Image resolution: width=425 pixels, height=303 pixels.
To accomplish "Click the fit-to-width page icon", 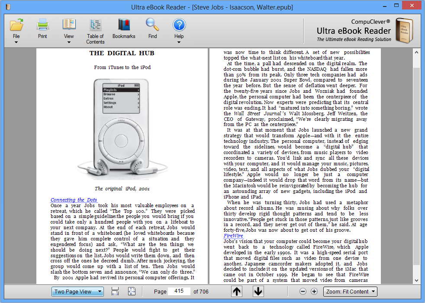I will 115,291.
